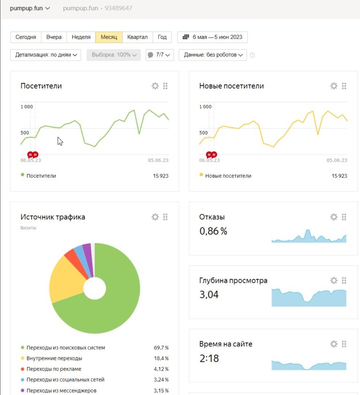This screenshot has width=360, height=395.
Task: Open settings gear on Посетители widget
Action: [x=155, y=86]
